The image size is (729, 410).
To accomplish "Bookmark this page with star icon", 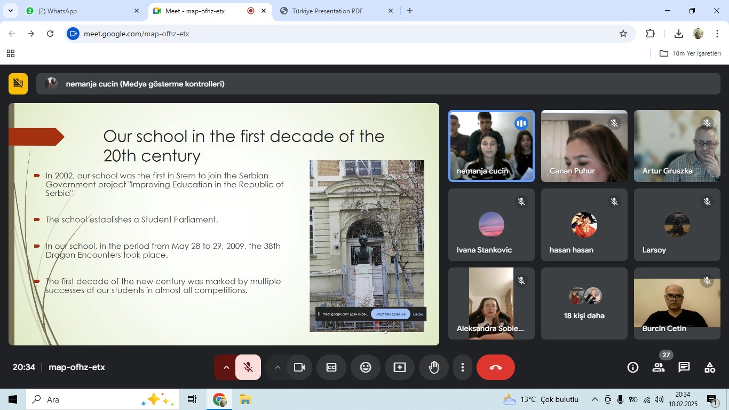I will click(x=623, y=34).
